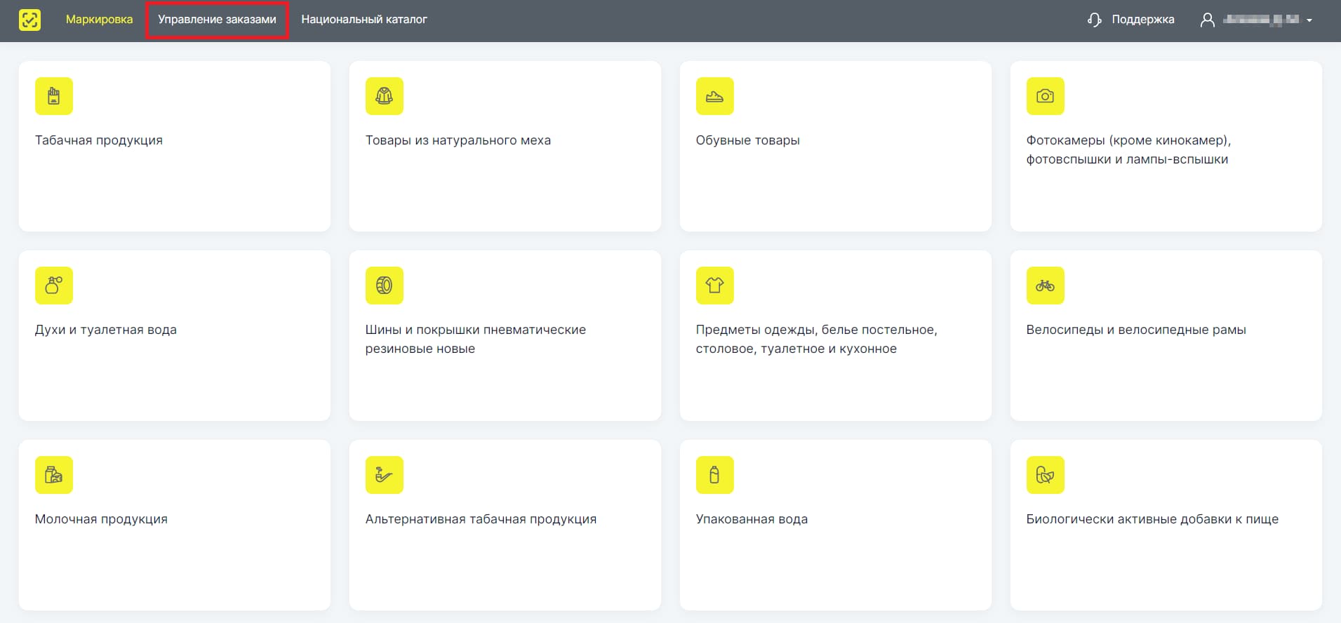Image resolution: width=1341 pixels, height=623 pixels.
Task: Click the smoking pipe icon
Action: click(385, 475)
